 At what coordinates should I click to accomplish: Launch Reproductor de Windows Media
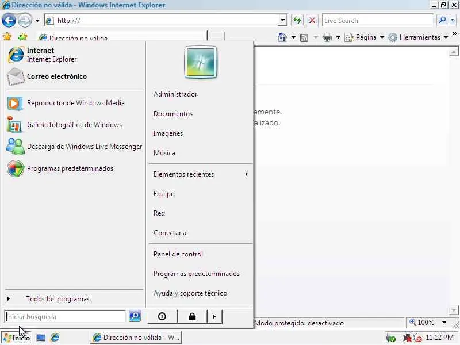(74, 103)
